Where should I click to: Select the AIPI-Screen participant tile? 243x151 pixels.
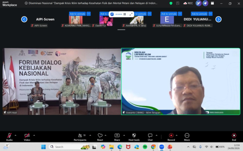(45, 19)
